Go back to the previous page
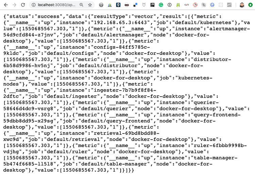This screenshot has width=255, height=174. (x=6, y=5)
